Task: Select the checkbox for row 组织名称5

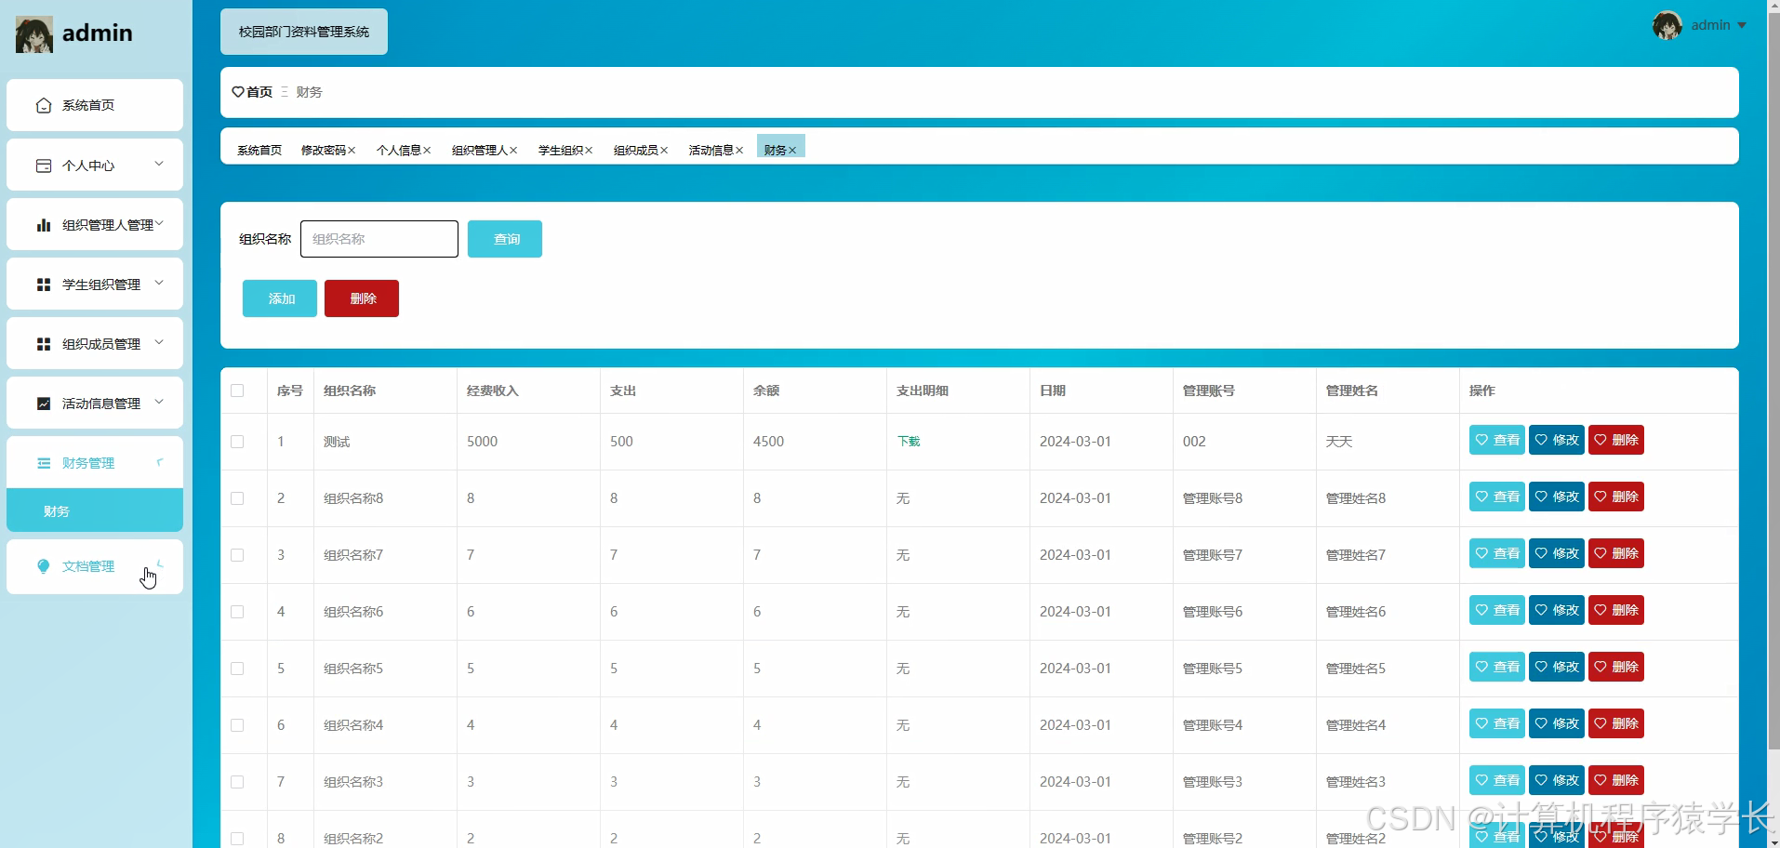Action: pos(237,669)
